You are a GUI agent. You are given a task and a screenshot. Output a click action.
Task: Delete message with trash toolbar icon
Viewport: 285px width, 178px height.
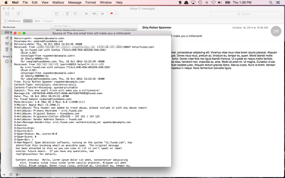[67, 14]
